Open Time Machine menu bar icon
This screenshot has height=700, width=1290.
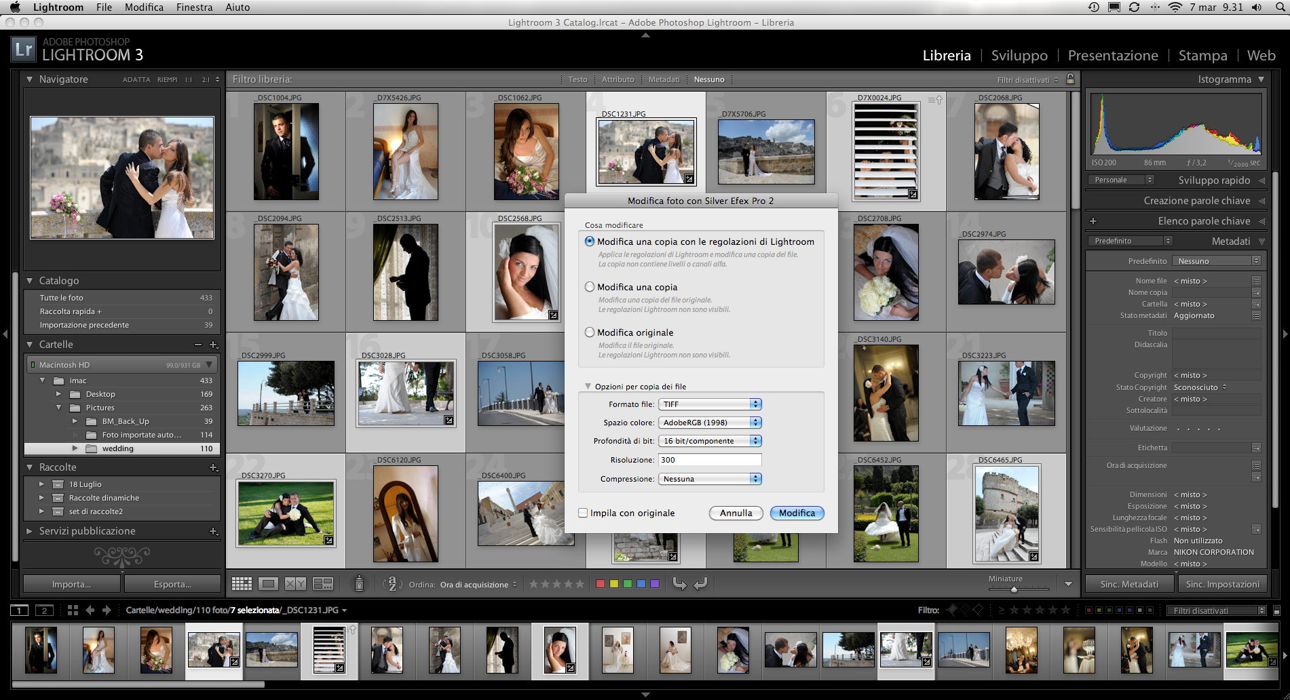1093,7
